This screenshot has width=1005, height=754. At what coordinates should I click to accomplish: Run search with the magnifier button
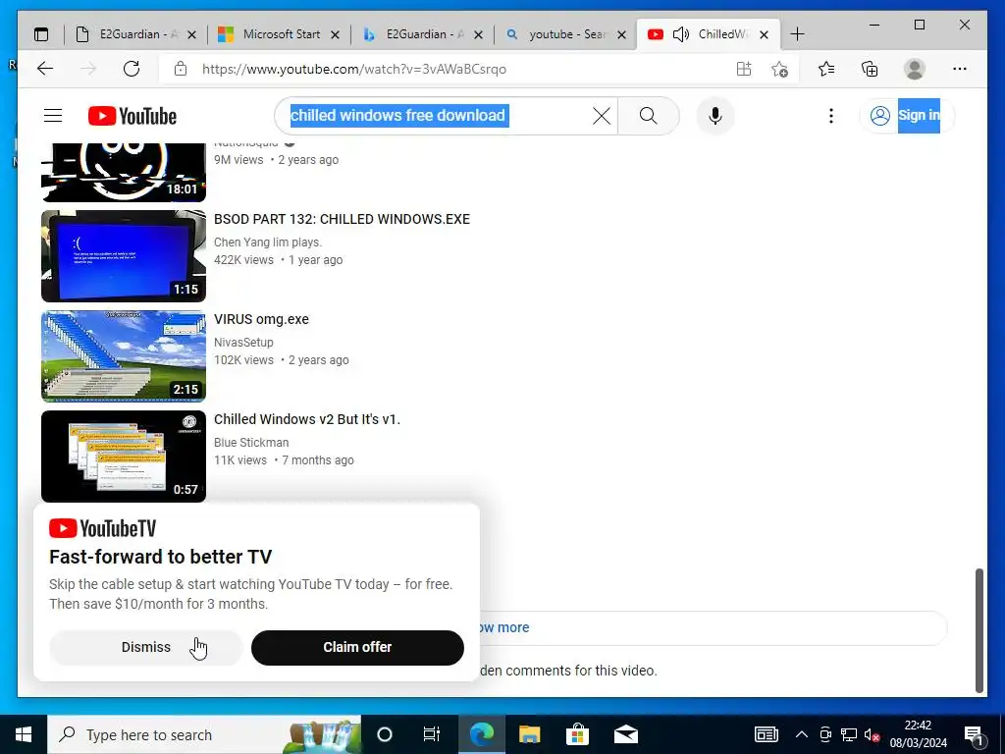click(649, 116)
